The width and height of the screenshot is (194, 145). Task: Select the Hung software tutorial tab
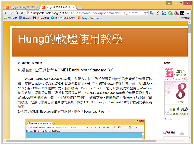[x=57, y=7]
